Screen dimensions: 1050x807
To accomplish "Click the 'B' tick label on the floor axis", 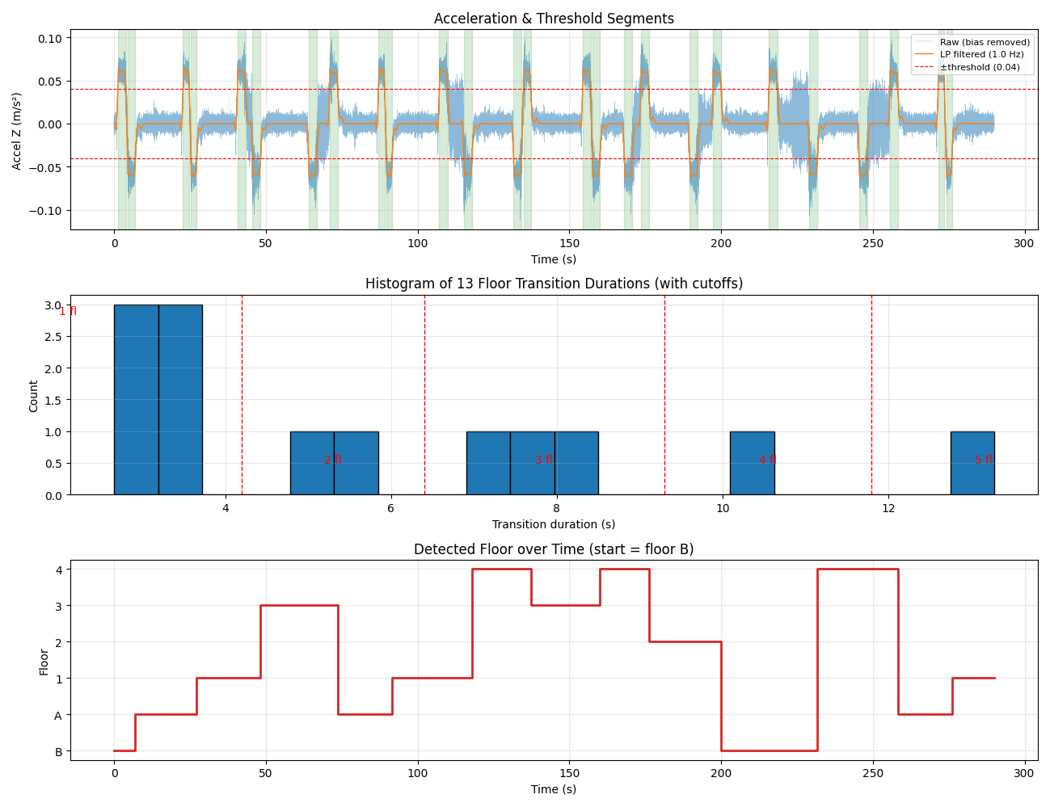I will point(58,752).
